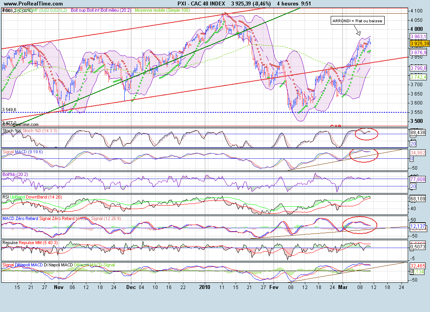Click the 88,438 stochastic value box
Screen dimensions: 430x312
pyautogui.click(x=417, y=133)
